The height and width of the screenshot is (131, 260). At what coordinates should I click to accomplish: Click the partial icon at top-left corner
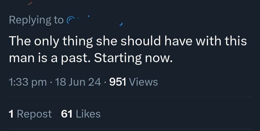(x=30, y=3)
